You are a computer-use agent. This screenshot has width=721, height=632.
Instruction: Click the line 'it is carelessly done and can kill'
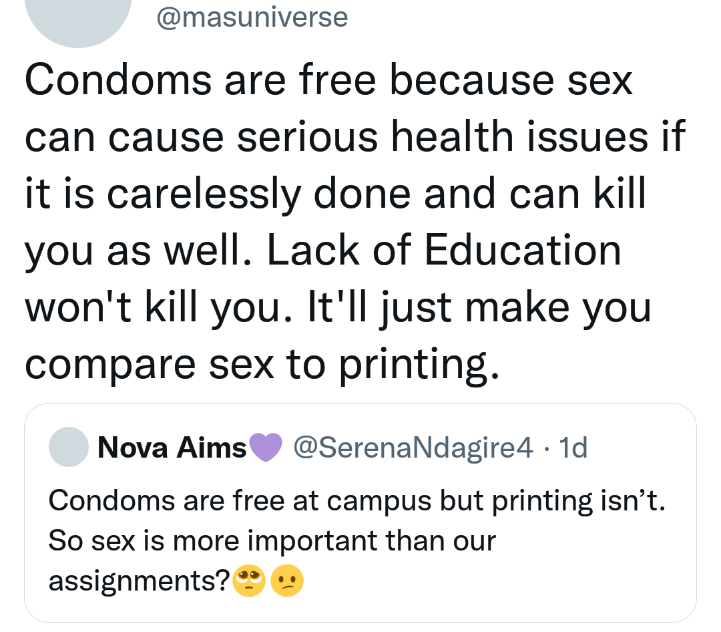click(x=336, y=194)
